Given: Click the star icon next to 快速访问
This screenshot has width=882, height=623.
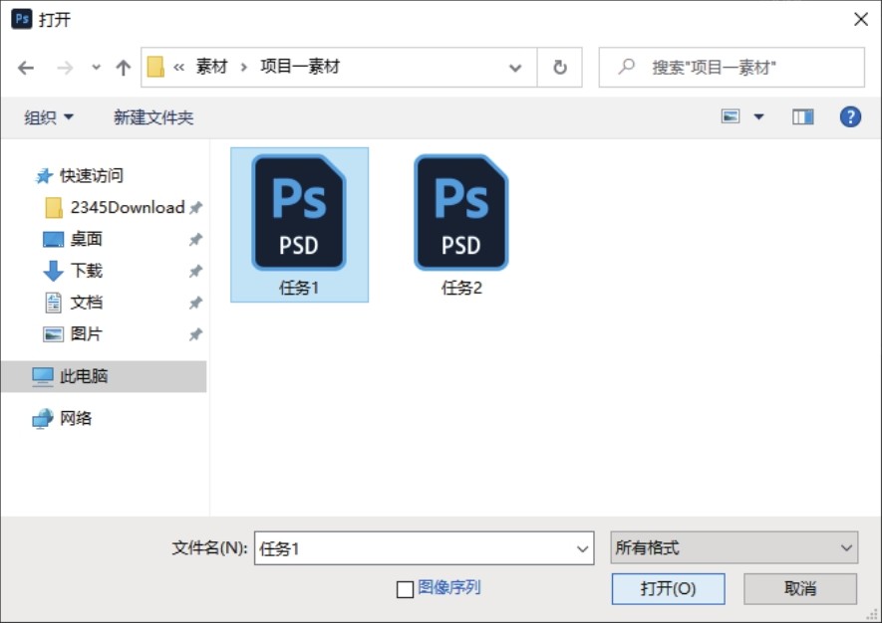Looking at the screenshot, I should [44, 176].
